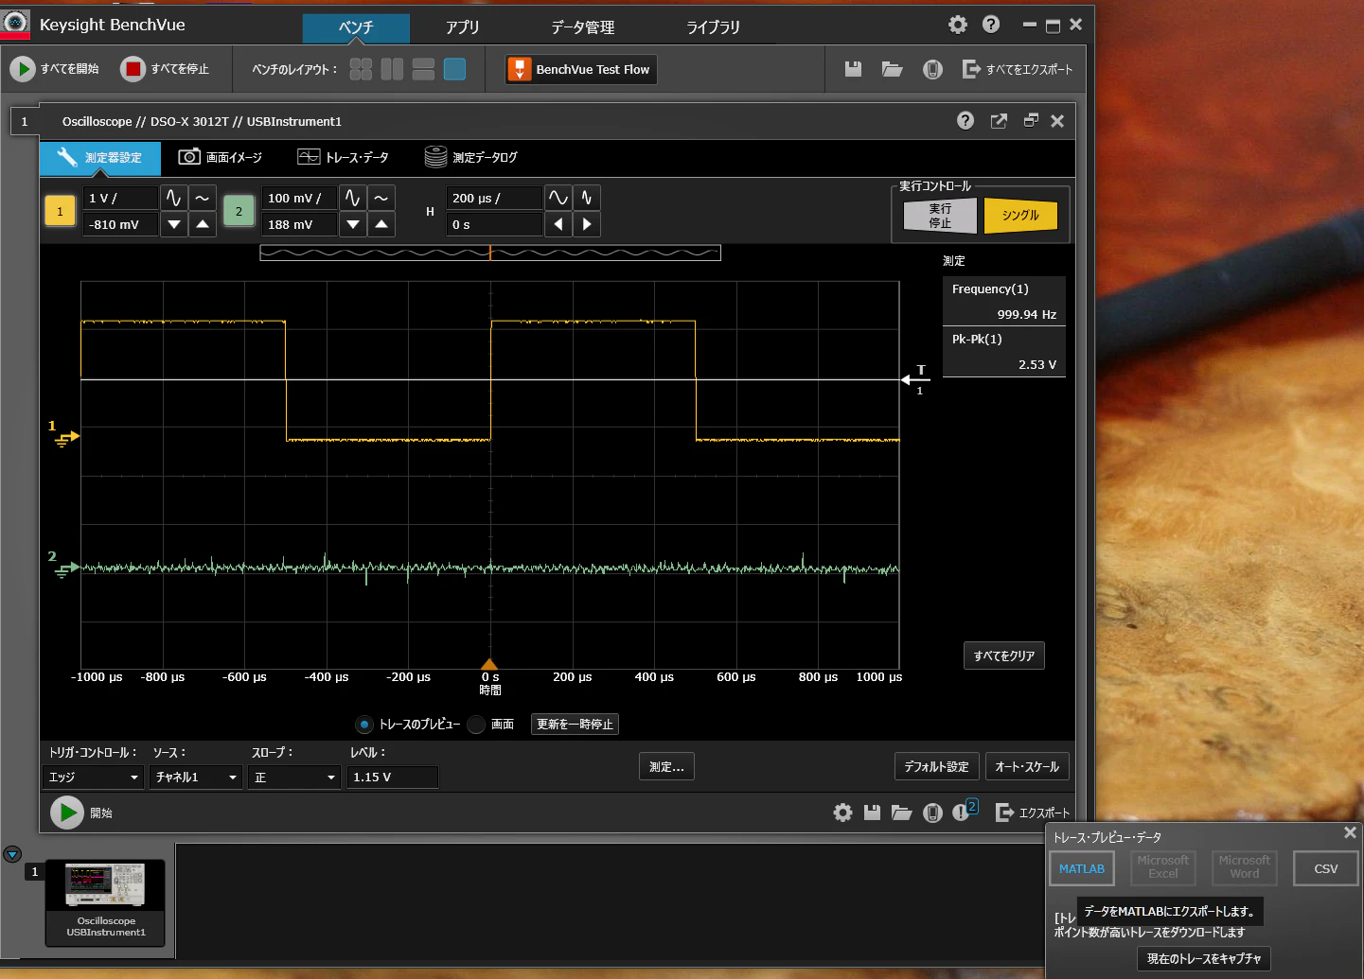
Task: Select the トレースのプレビュー radio button
Action: click(x=364, y=725)
